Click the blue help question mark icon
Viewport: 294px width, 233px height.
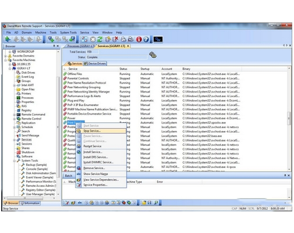point(146,39)
